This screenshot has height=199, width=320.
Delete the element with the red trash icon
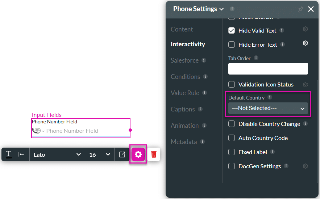154,154
